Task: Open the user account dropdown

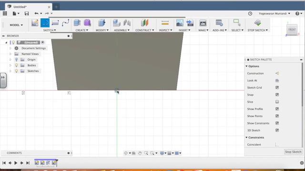Action: click(274, 14)
